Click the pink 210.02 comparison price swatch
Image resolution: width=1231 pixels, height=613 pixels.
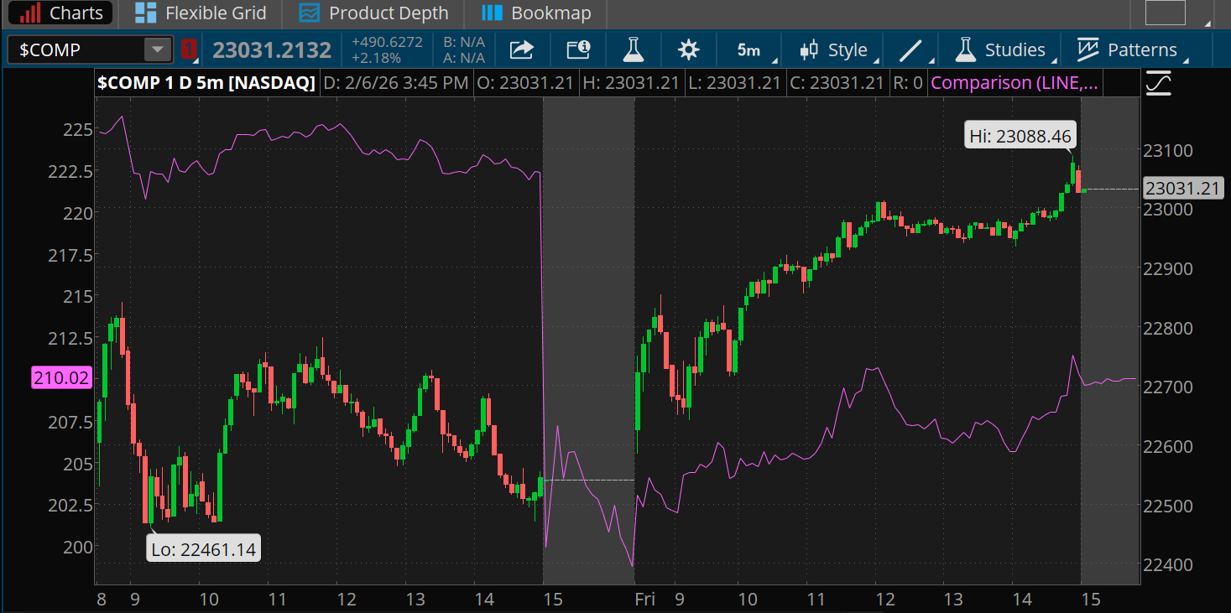[x=60, y=377]
